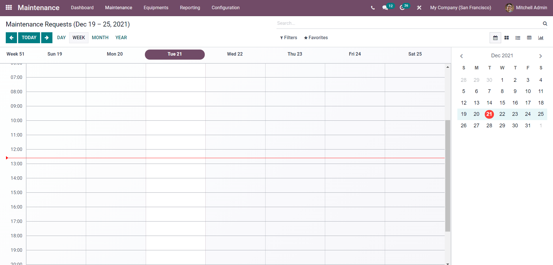The width and height of the screenshot is (553, 265).
Task: Expand the Filters dropdown
Action: (x=288, y=38)
